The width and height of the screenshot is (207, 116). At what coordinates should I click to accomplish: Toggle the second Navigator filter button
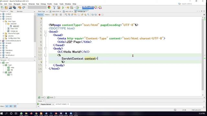click(11, 106)
